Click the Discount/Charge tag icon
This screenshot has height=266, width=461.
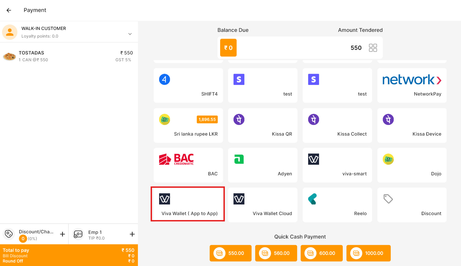coord(9,234)
